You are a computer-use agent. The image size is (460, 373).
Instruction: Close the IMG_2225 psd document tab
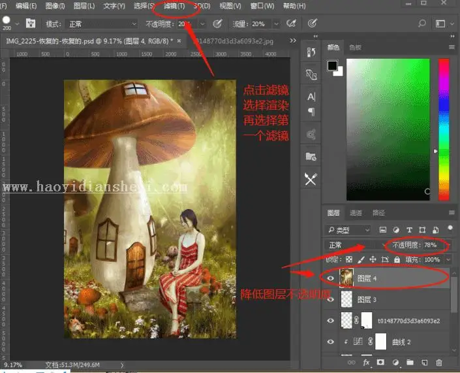[179, 41]
